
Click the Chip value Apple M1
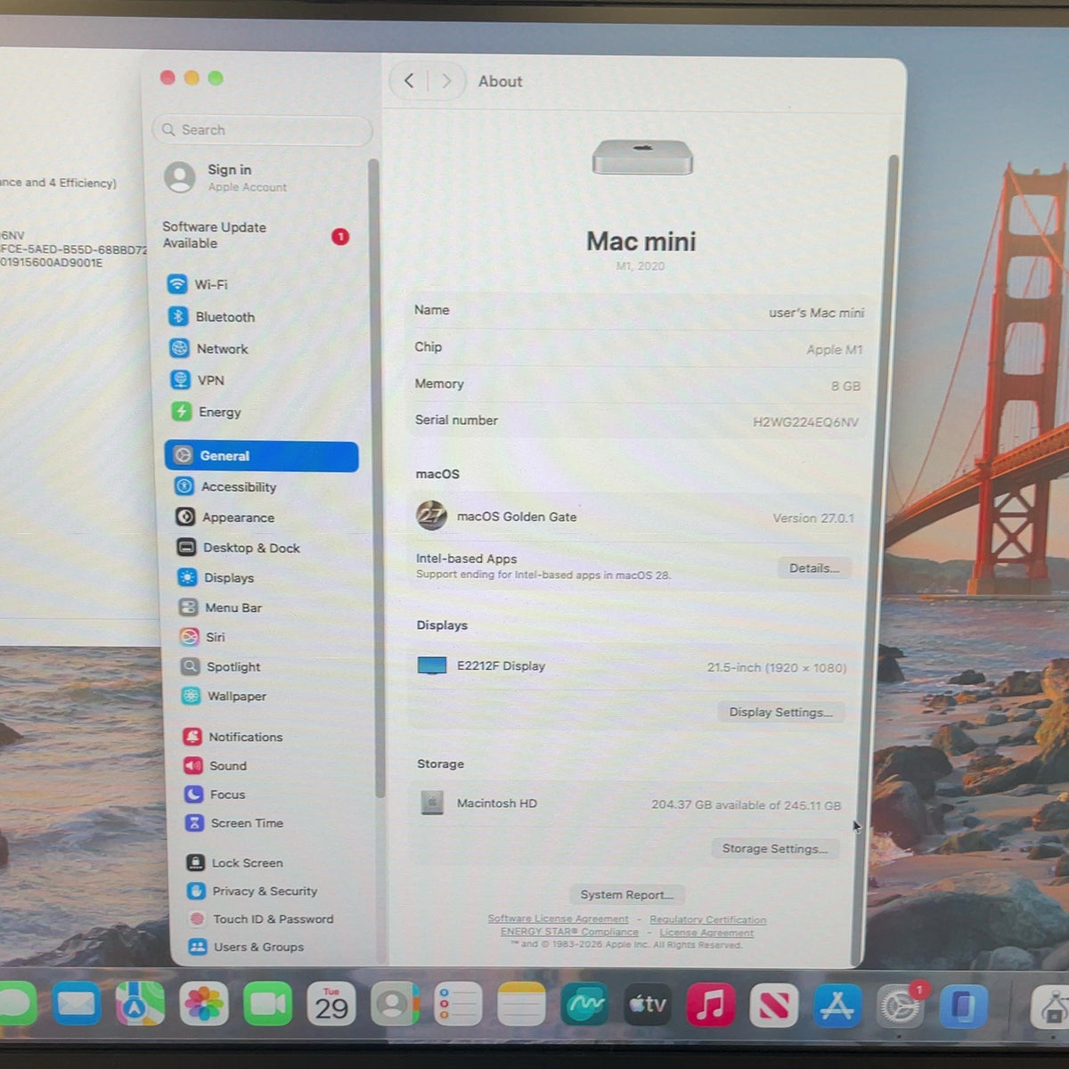coord(834,350)
